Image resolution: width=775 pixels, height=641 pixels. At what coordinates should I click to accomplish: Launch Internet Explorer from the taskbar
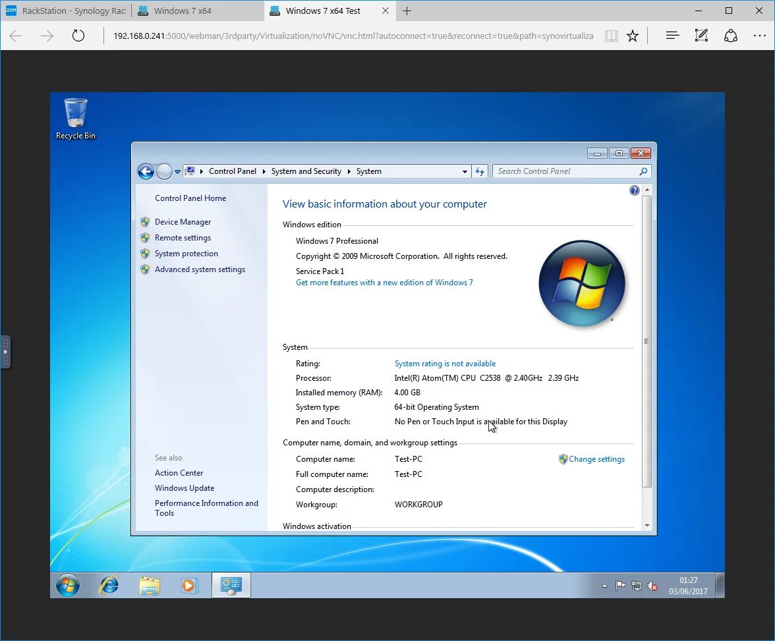point(109,586)
